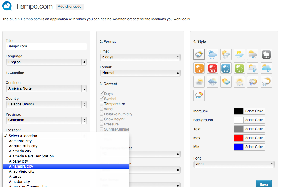Select Amador city from the list

66,181
